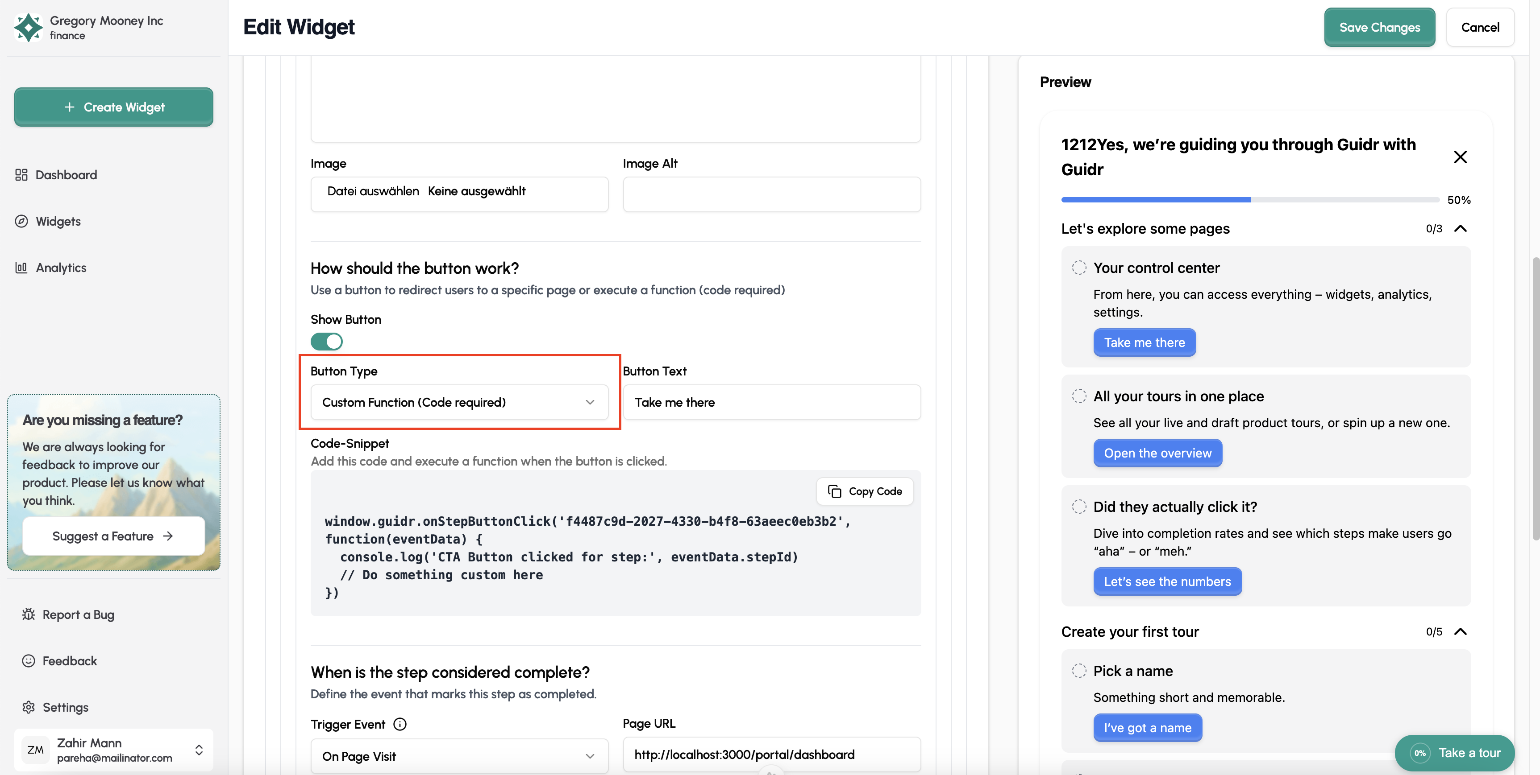Image resolution: width=1540 pixels, height=775 pixels.
Task: Open the Feedback panel
Action: [69, 660]
